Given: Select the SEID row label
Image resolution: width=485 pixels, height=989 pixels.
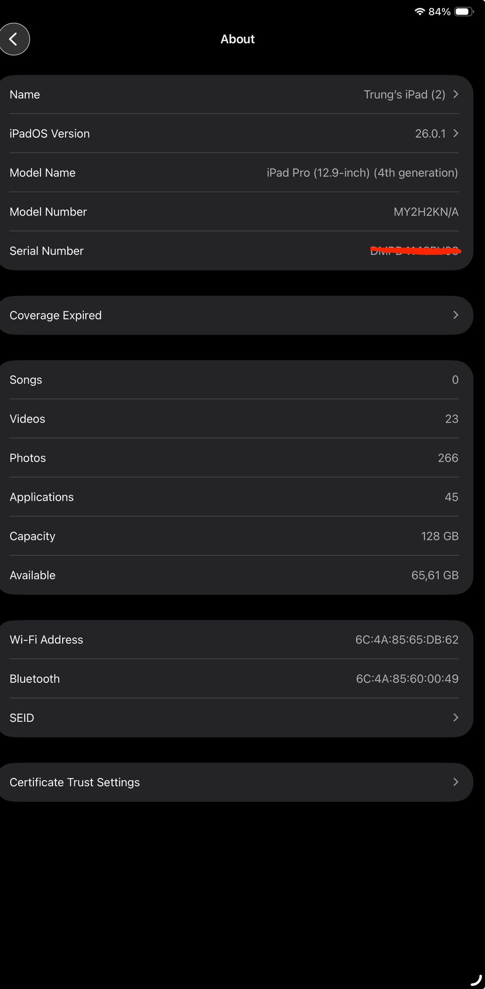Looking at the screenshot, I should (x=22, y=718).
